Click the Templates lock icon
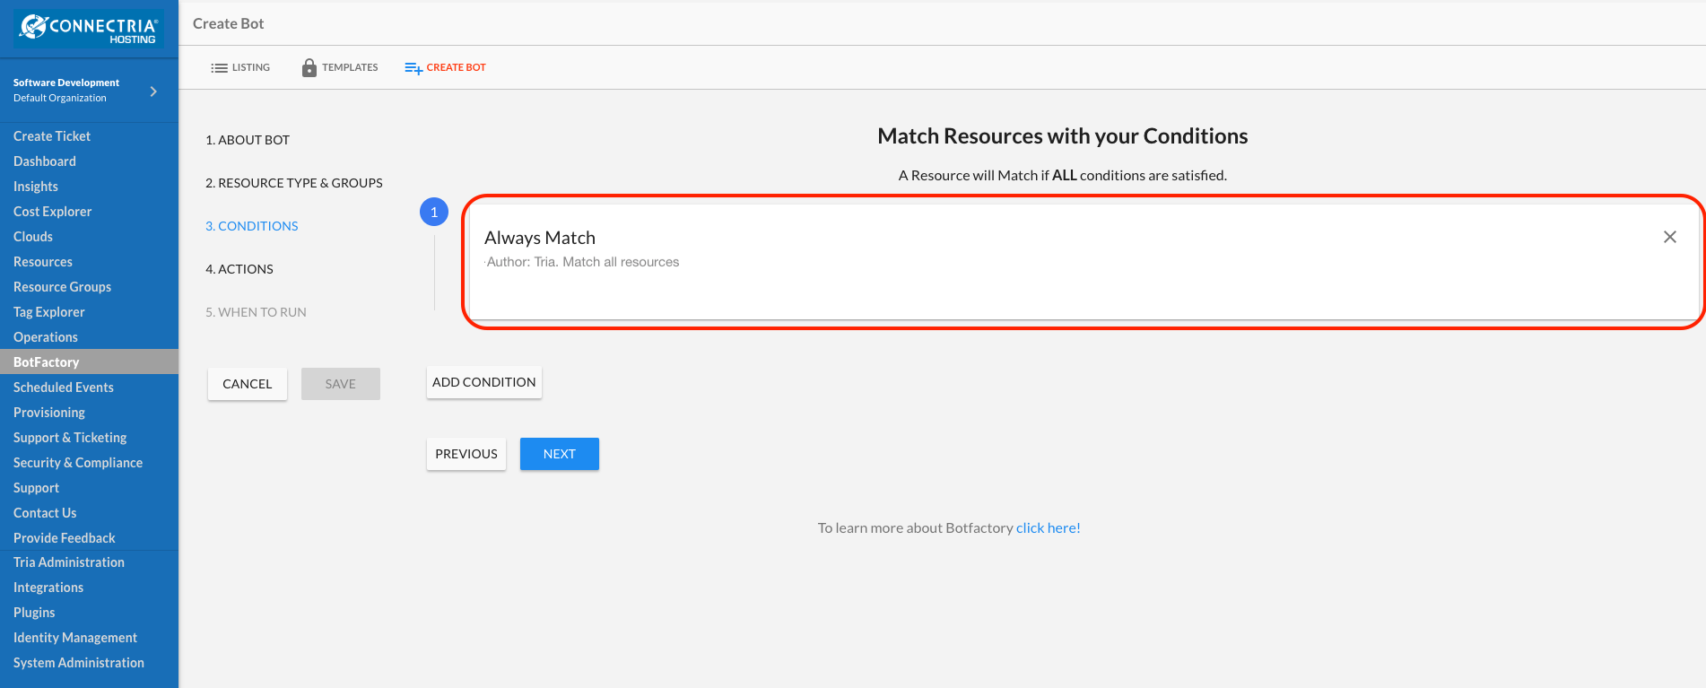 pyautogui.click(x=309, y=67)
